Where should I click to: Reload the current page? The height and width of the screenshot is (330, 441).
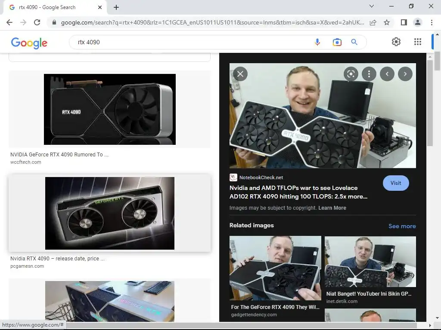[x=37, y=22]
